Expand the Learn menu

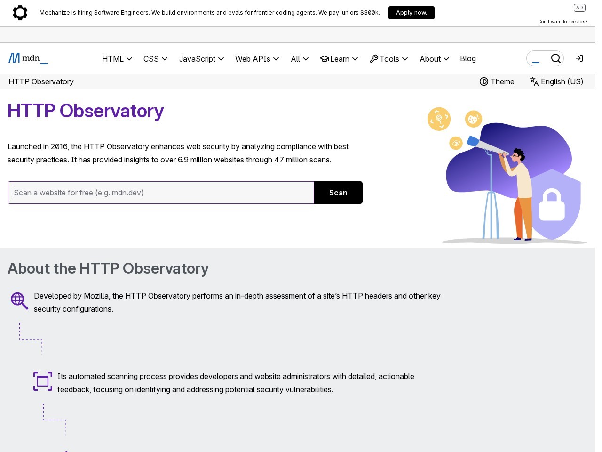pos(339,59)
